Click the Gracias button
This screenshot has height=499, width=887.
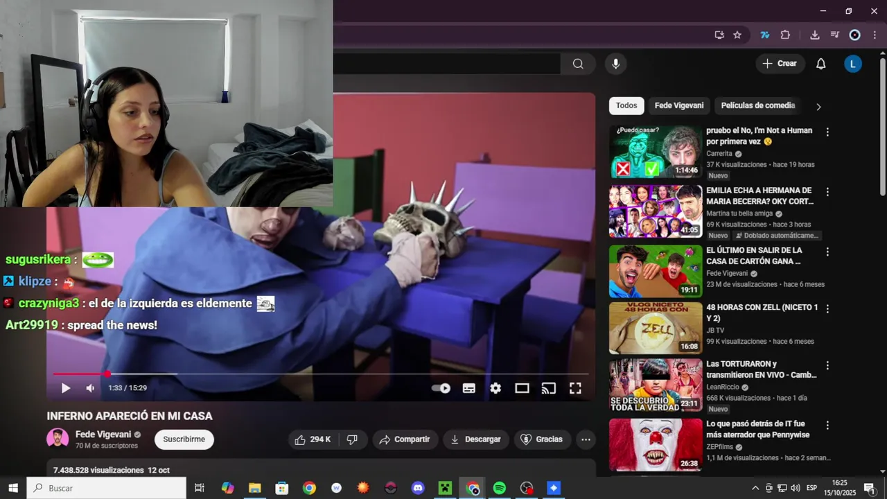[x=541, y=439]
